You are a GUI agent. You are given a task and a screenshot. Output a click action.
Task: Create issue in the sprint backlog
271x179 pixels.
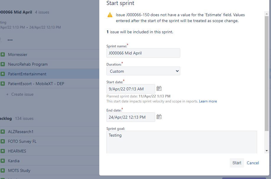coord(22,94)
